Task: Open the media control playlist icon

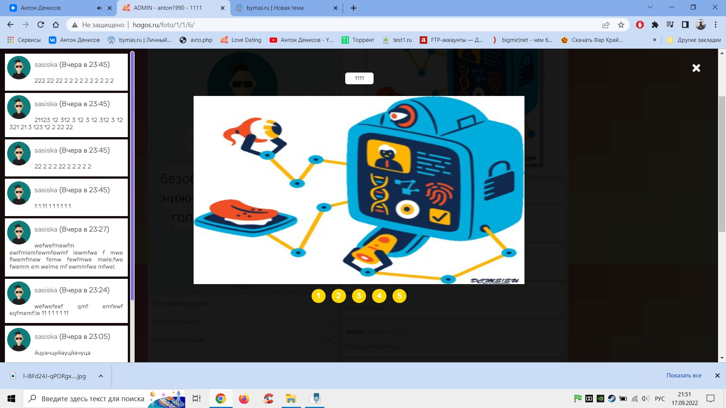Action: click(x=670, y=25)
